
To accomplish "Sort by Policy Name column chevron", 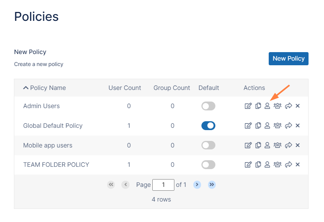I will (x=26, y=88).
